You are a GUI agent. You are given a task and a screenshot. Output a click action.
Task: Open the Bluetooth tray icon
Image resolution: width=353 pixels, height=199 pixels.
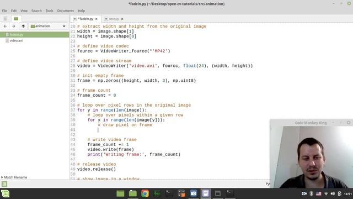coord(311,193)
